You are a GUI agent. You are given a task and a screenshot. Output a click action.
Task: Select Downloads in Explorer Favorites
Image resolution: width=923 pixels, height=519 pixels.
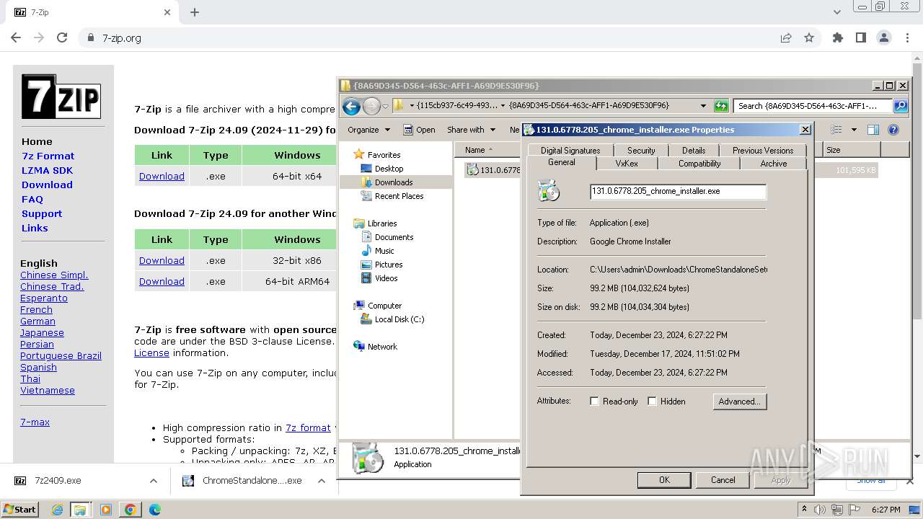pos(394,182)
